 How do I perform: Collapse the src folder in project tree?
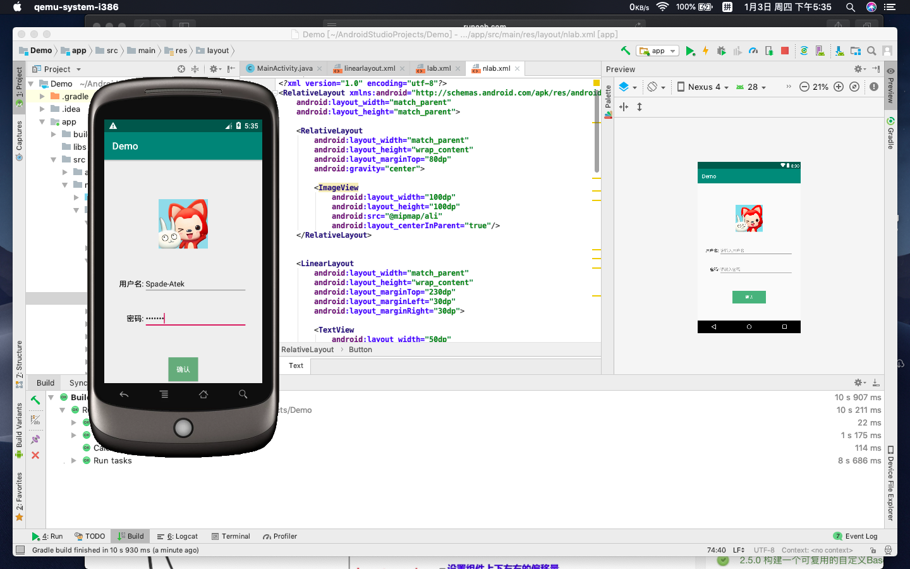(x=54, y=159)
